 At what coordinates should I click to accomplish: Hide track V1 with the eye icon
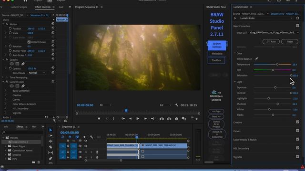[x=86, y=146]
